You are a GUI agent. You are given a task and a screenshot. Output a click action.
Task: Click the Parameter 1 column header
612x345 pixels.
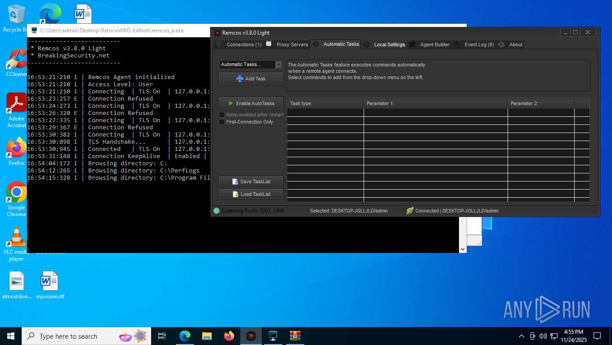tap(436, 103)
